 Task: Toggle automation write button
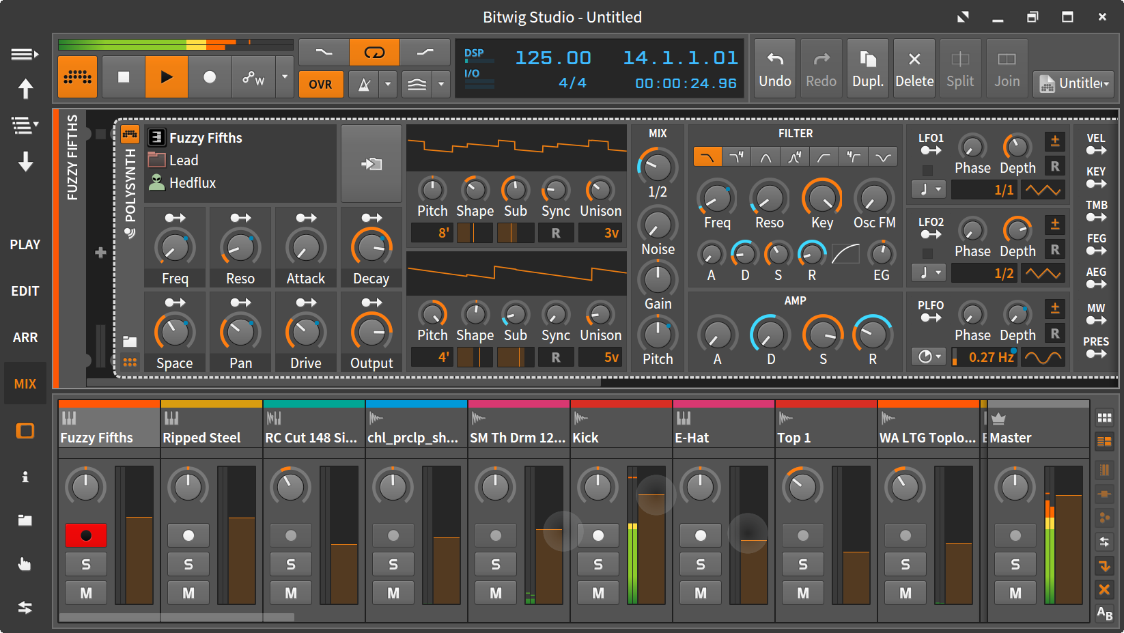coord(253,77)
